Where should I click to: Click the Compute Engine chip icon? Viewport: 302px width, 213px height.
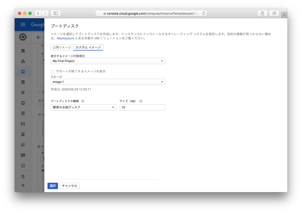[23, 37]
